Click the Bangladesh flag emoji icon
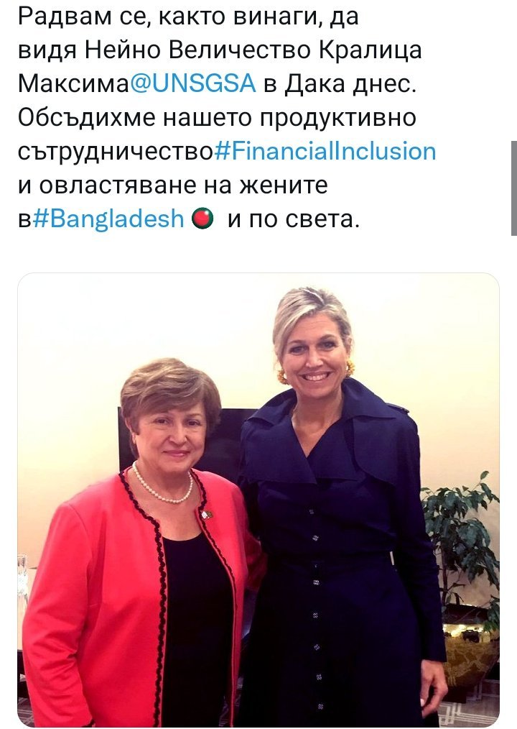The width and height of the screenshot is (517, 729). click(202, 219)
